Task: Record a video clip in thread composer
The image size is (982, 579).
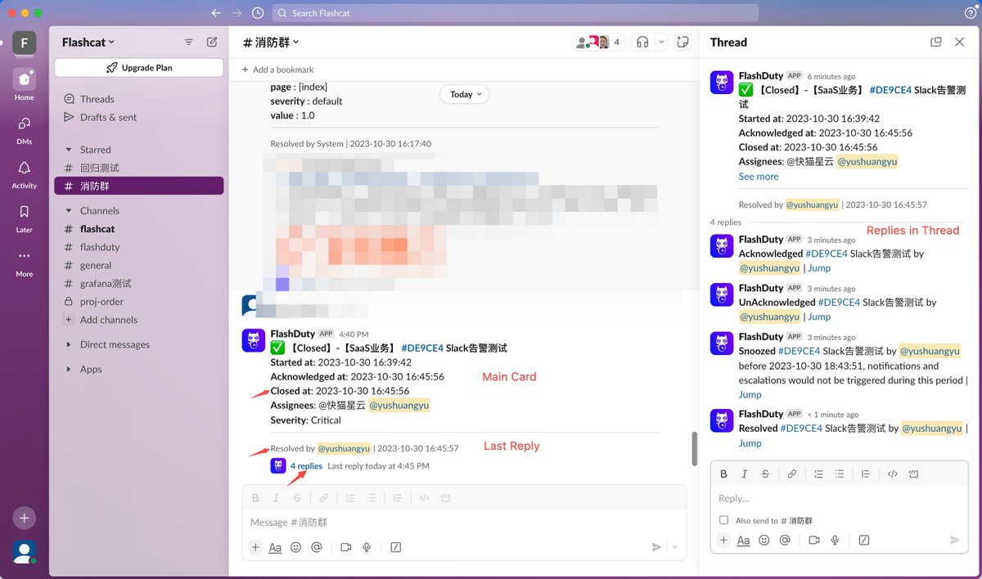Action: click(x=814, y=540)
